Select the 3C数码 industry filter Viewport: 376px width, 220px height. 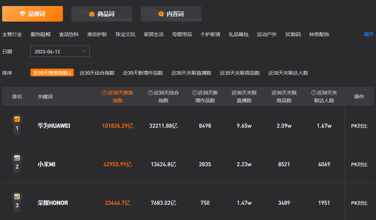coord(293,34)
